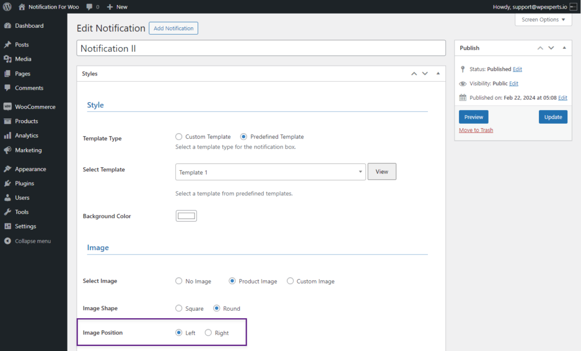Open the site home icon
Image resolution: width=581 pixels, height=351 pixels.
[x=22, y=7]
